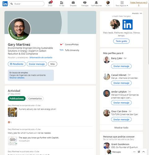Viewport: 149px width, 155px height.
Task: Open post 'Humans actually do not lack energy'
Action: click(x=37, y=109)
